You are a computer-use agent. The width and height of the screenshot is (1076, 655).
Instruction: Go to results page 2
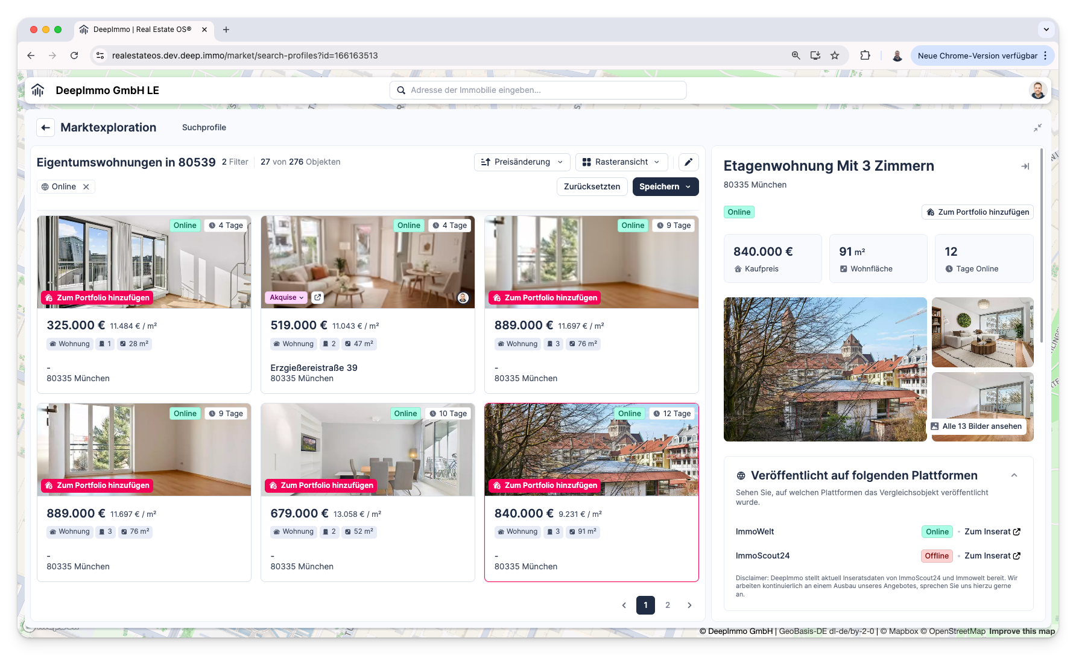click(668, 605)
